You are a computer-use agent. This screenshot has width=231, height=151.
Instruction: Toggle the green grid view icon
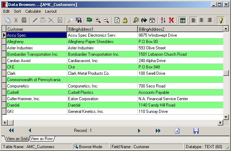pos(183,20)
